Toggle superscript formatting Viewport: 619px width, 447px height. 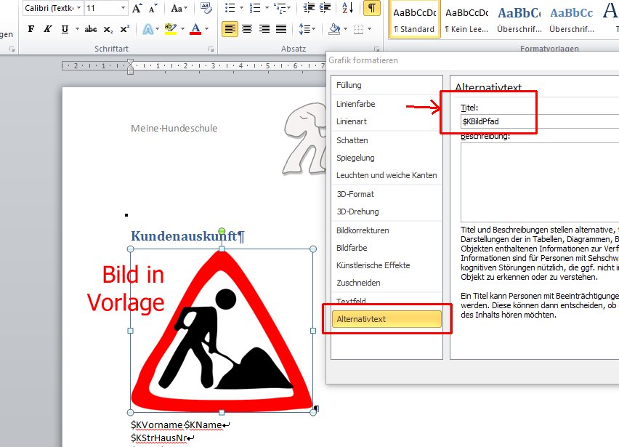pos(125,29)
